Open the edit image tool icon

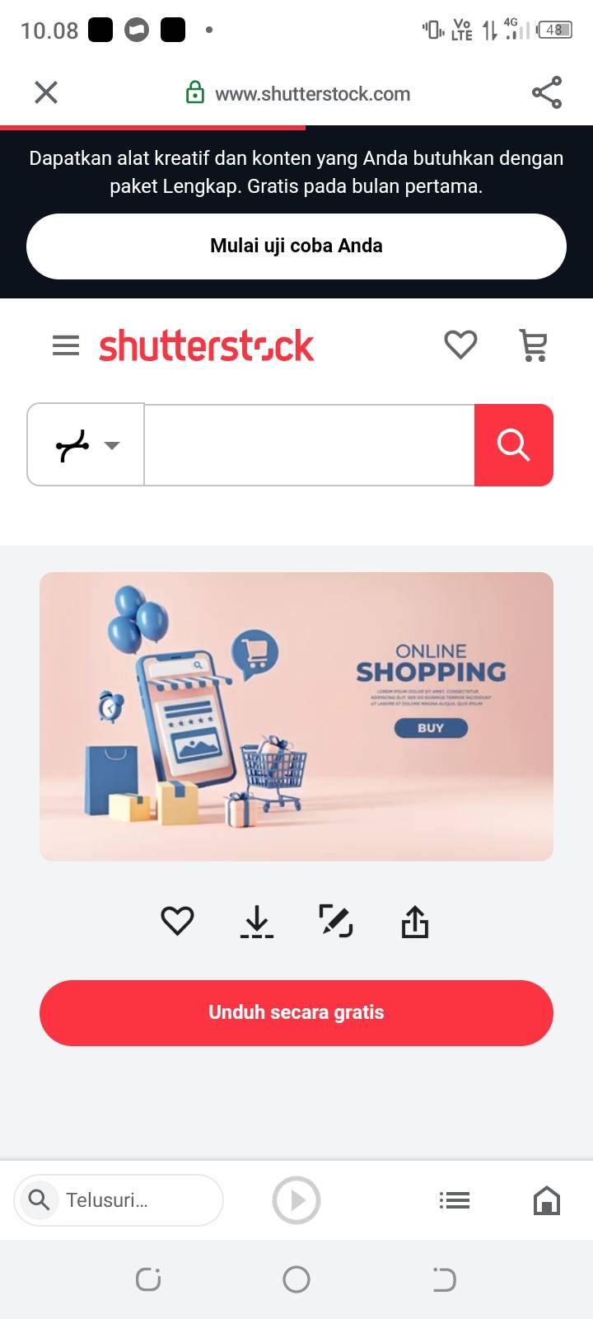(336, 921)
